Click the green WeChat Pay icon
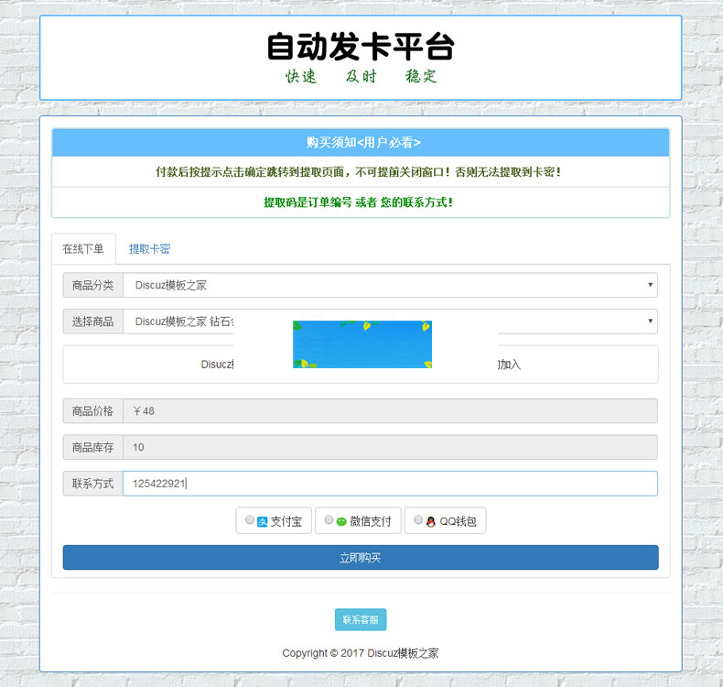Viewport: 723px width, 687px height. click(341, 522)
